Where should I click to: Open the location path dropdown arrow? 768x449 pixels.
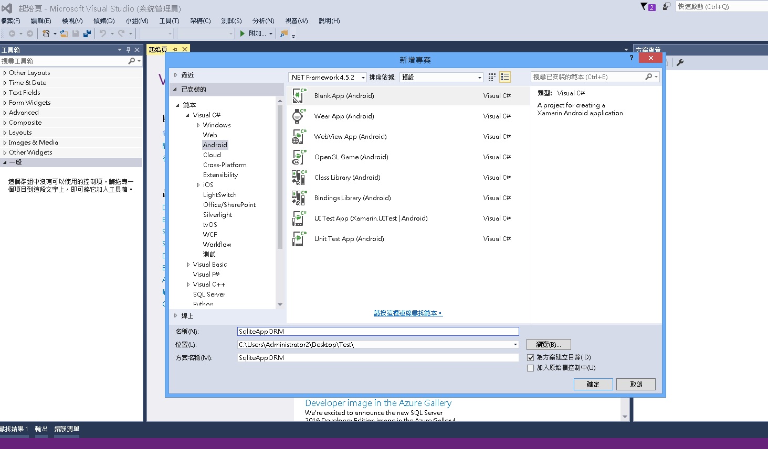pos(515,345)
